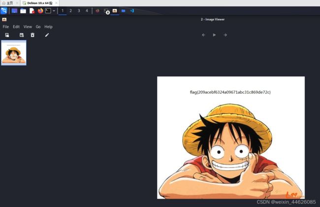
Task: Go to the previous image arrow
Action: [203, 35]
